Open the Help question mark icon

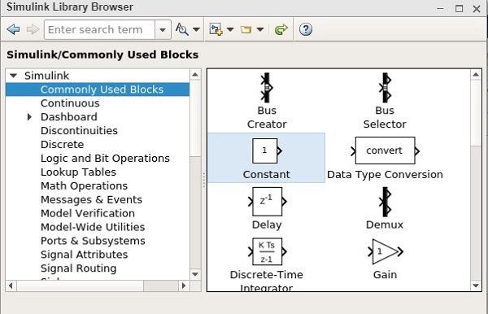pyautogui.click(x=306, y=29)
